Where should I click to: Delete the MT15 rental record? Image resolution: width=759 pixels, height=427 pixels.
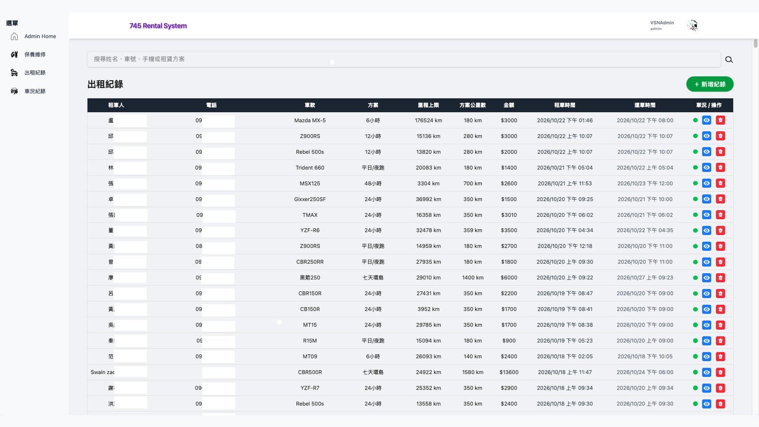(x=720, y=325)
